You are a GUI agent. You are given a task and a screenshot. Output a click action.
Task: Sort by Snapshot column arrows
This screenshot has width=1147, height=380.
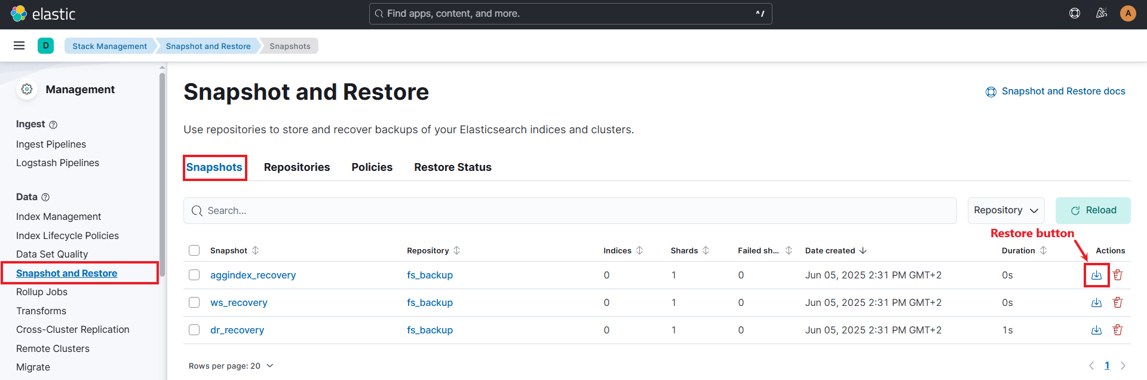[256, 250]
